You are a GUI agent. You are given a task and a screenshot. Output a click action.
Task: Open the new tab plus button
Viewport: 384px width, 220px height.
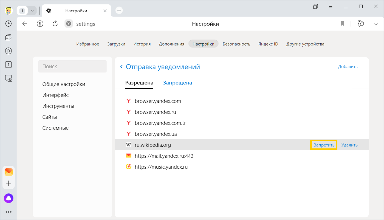point(119,10)
